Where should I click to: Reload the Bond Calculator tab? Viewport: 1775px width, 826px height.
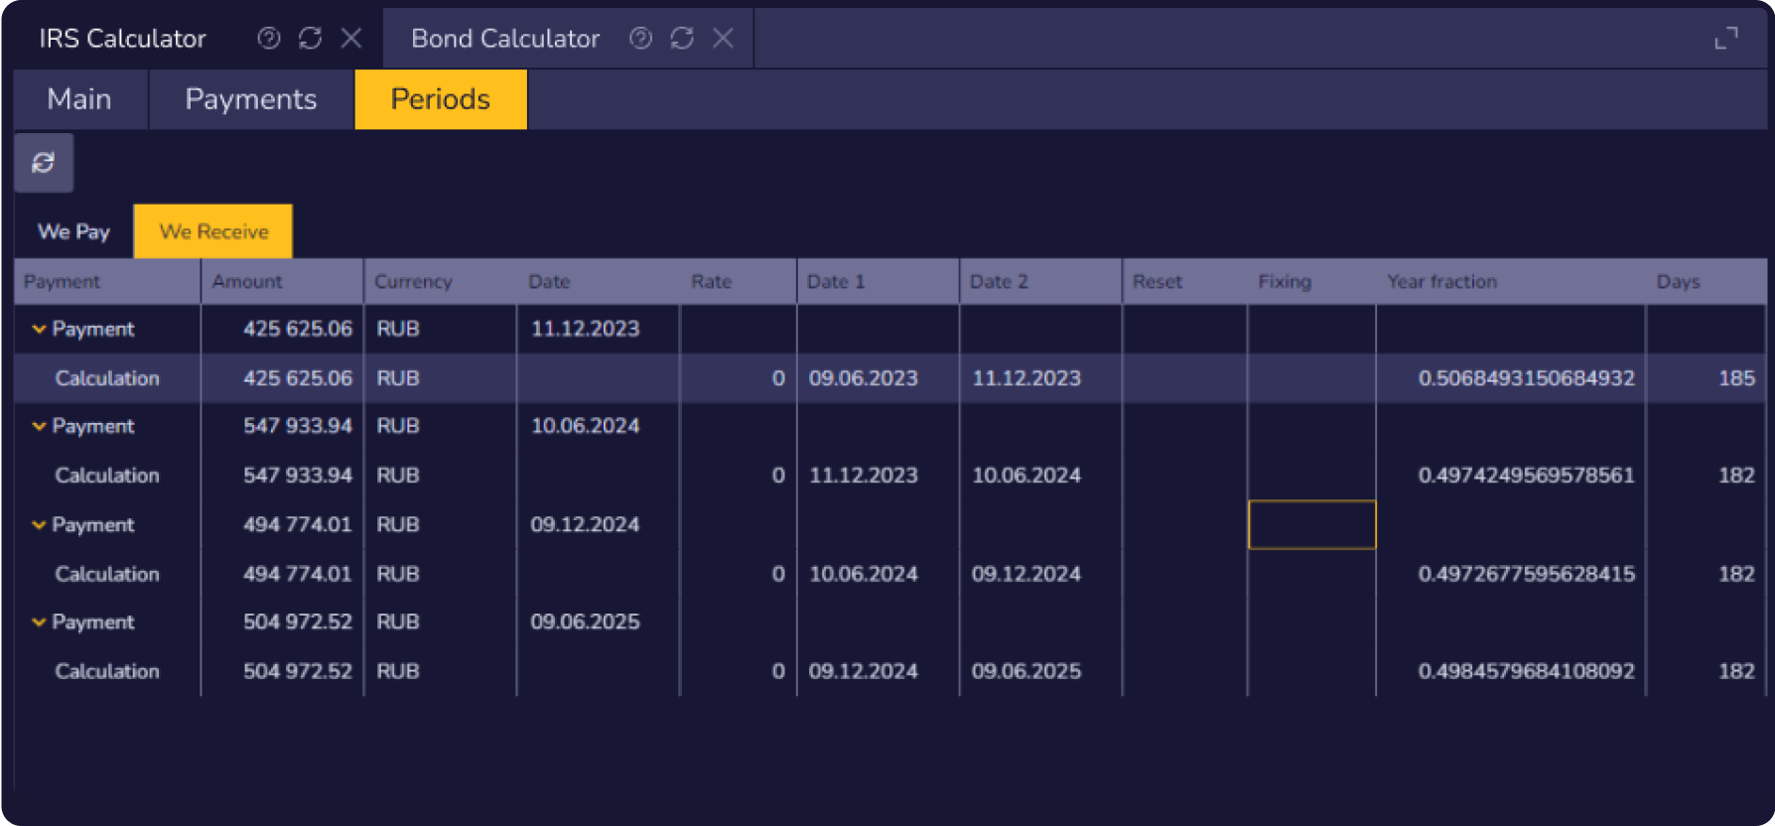[682, 38]
